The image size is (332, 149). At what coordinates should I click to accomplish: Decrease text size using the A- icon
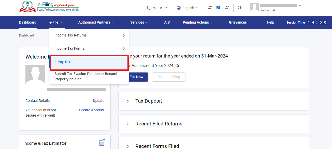coord(210,8)
